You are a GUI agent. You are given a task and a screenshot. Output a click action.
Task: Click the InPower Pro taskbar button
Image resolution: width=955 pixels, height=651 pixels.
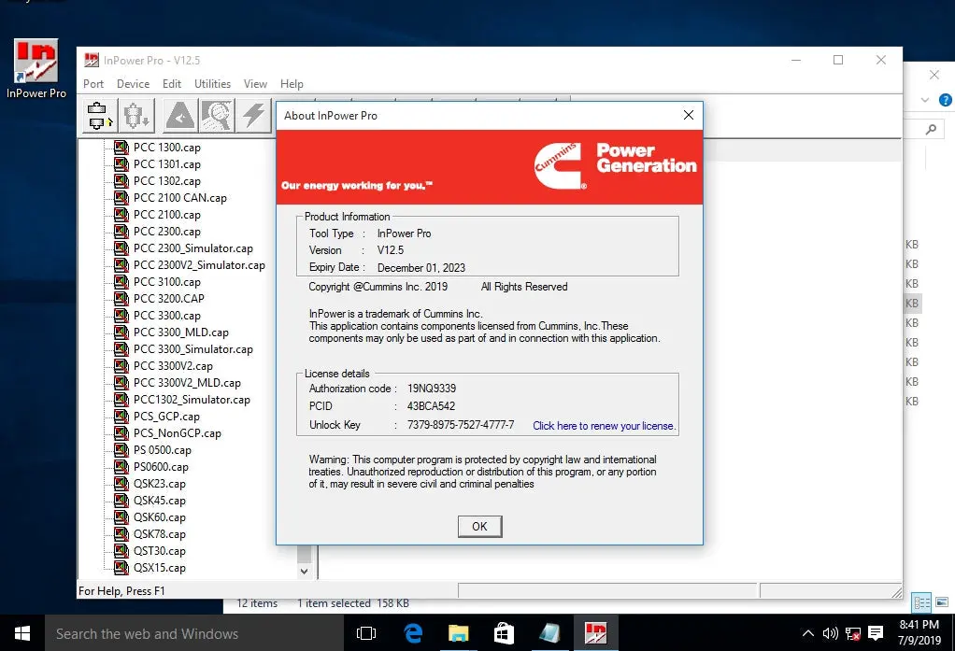point(595,633)
